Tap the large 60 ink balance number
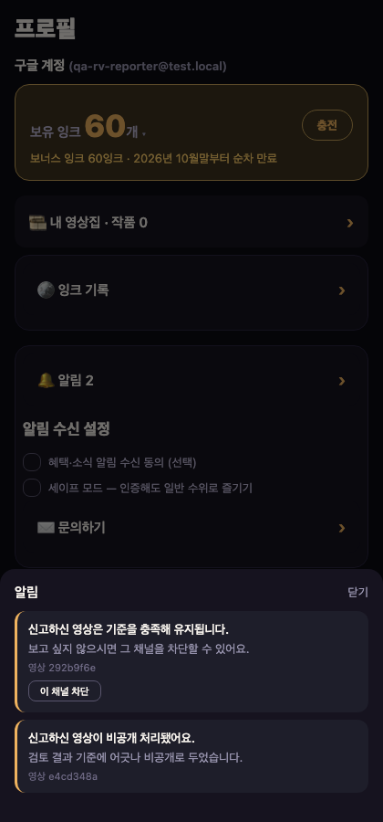Screen dimensions: 383x822 pyautogui.click(x=105, y=126)
